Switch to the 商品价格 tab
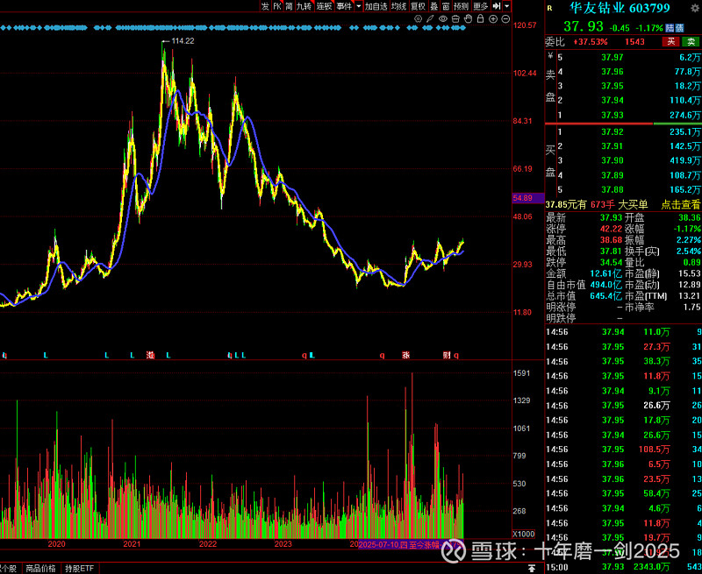The height and width of the screenshot is (574, 702). pos(40,568)
